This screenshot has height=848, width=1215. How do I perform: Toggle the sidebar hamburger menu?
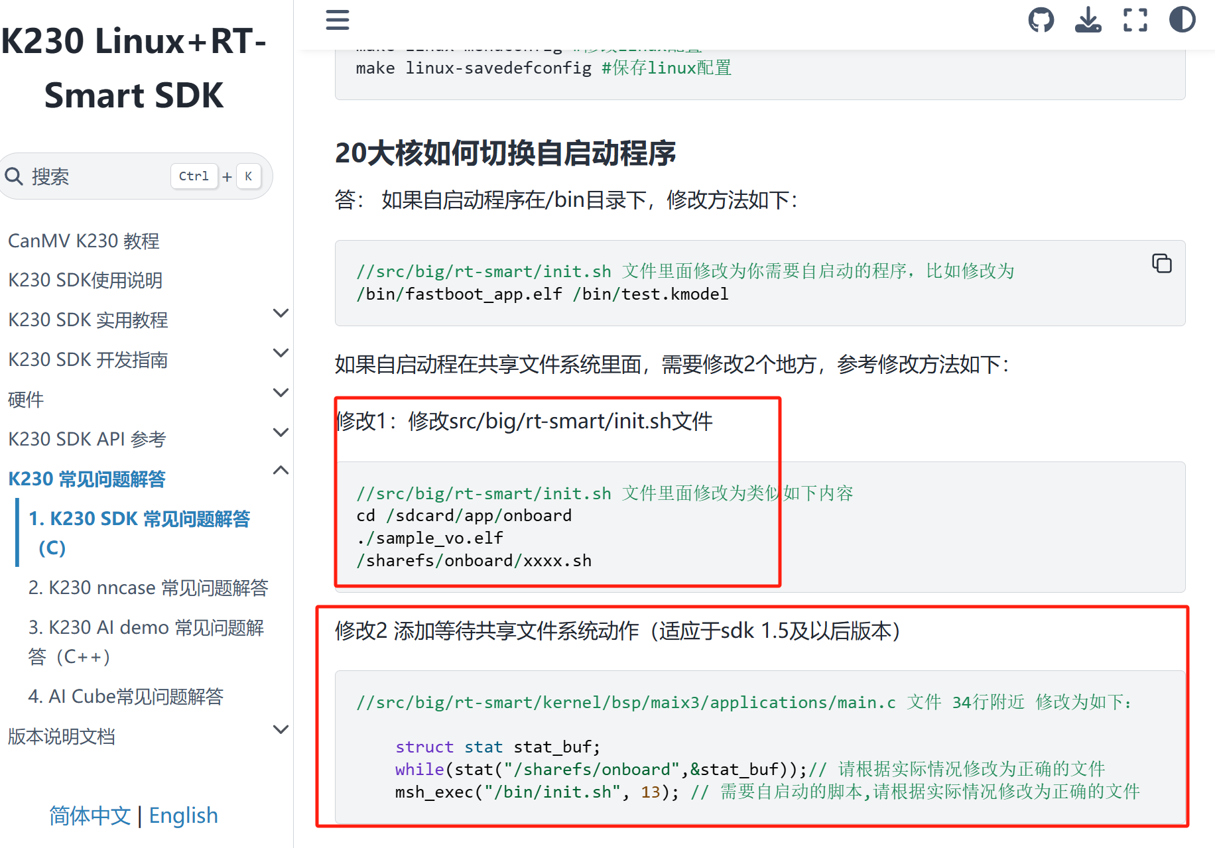click(x=337, y=20)
